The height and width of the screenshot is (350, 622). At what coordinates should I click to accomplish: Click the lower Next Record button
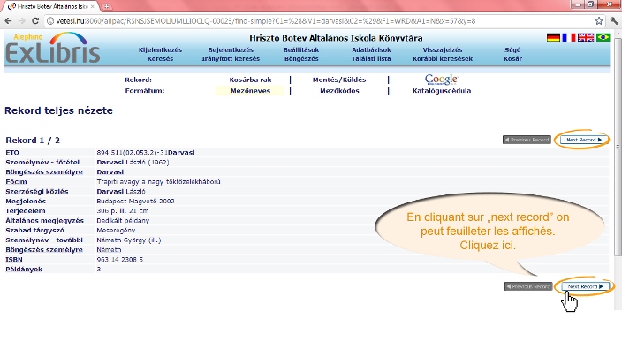pos(585,286)
